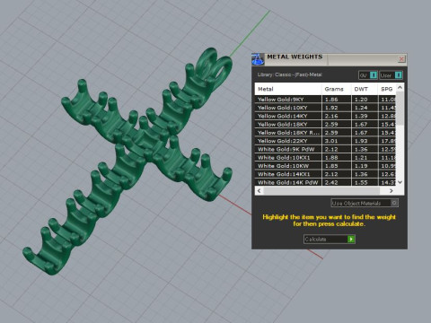The width and height of the screenshot is (431, 323).
Task: Click the 3.01 grams cell for 22KY
Action: (x=337, y=141)
